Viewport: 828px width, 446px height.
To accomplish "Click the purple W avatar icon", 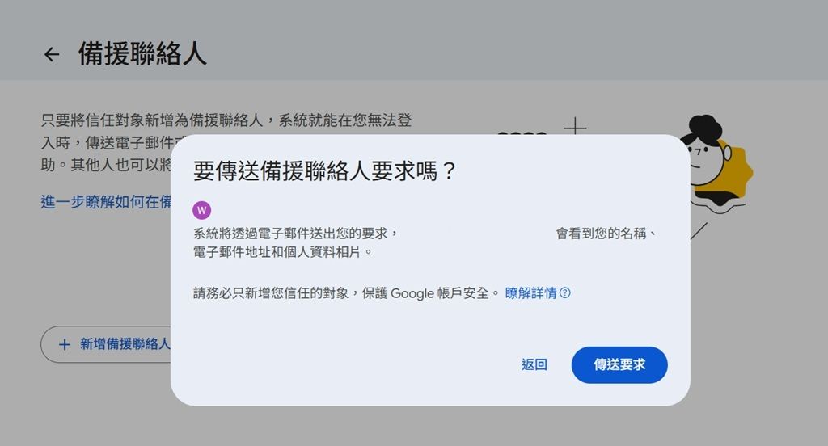I will pyautogui.click(x=202, y=210).
